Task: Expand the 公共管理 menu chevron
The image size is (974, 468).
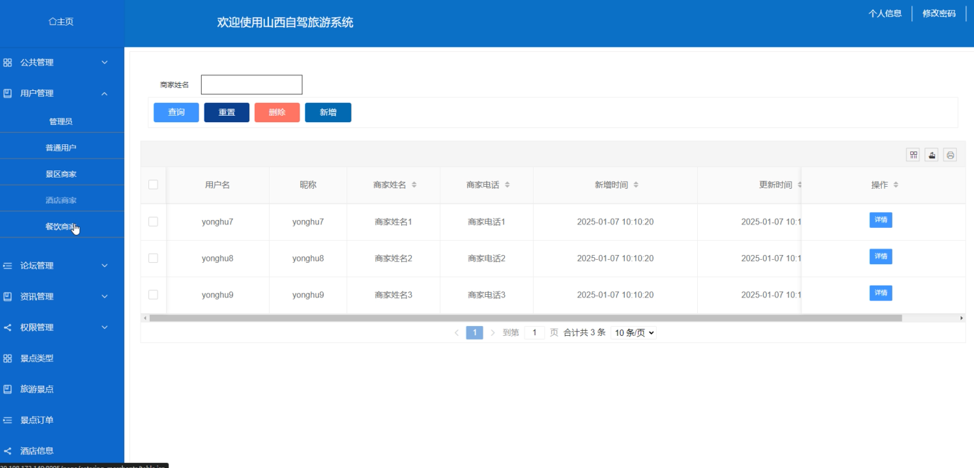Action: click(x=104, y=62)
